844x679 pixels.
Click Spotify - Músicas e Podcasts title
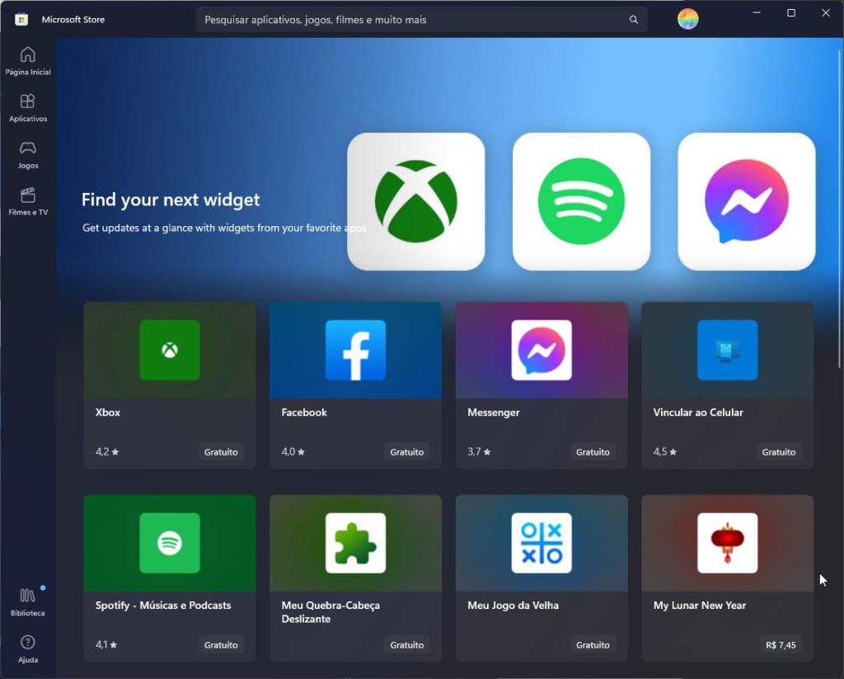163,606
